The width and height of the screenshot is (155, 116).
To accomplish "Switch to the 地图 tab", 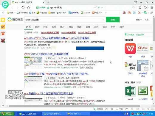I will tap(79, 27).
